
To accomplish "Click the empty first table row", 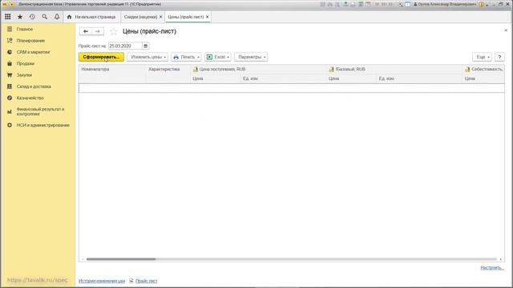I will click(291, 88).
